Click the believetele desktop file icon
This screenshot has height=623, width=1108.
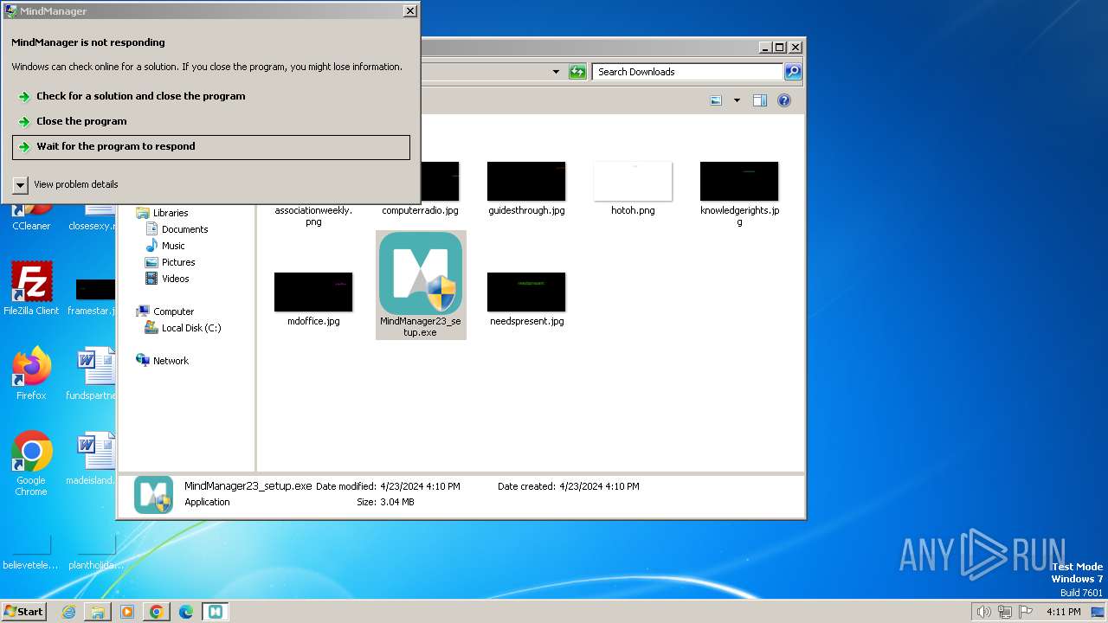point(29,551)
